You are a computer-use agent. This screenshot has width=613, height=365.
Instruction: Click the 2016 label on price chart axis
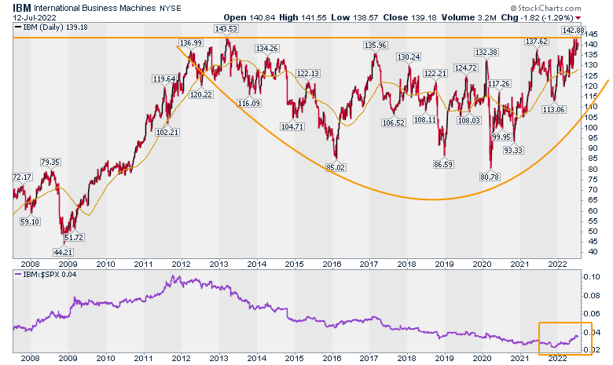tap(332, 265)
